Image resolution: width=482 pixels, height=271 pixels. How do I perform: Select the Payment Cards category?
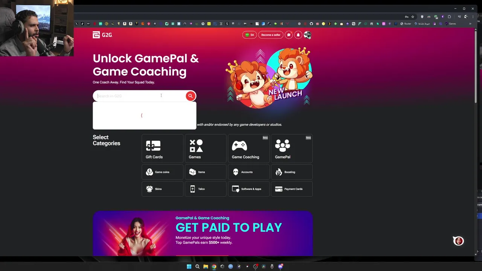click(x=292, y=189)
